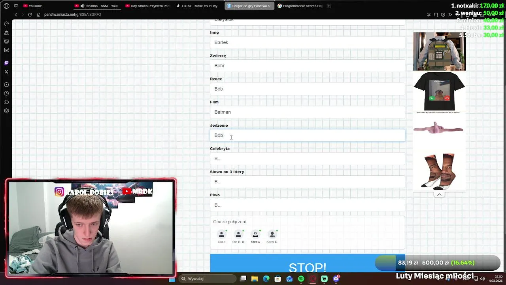Image resolution: width=506 pixels, height=285 pixels.
Task: Click the Gracze połączeni label
Action: coord(229,222)
